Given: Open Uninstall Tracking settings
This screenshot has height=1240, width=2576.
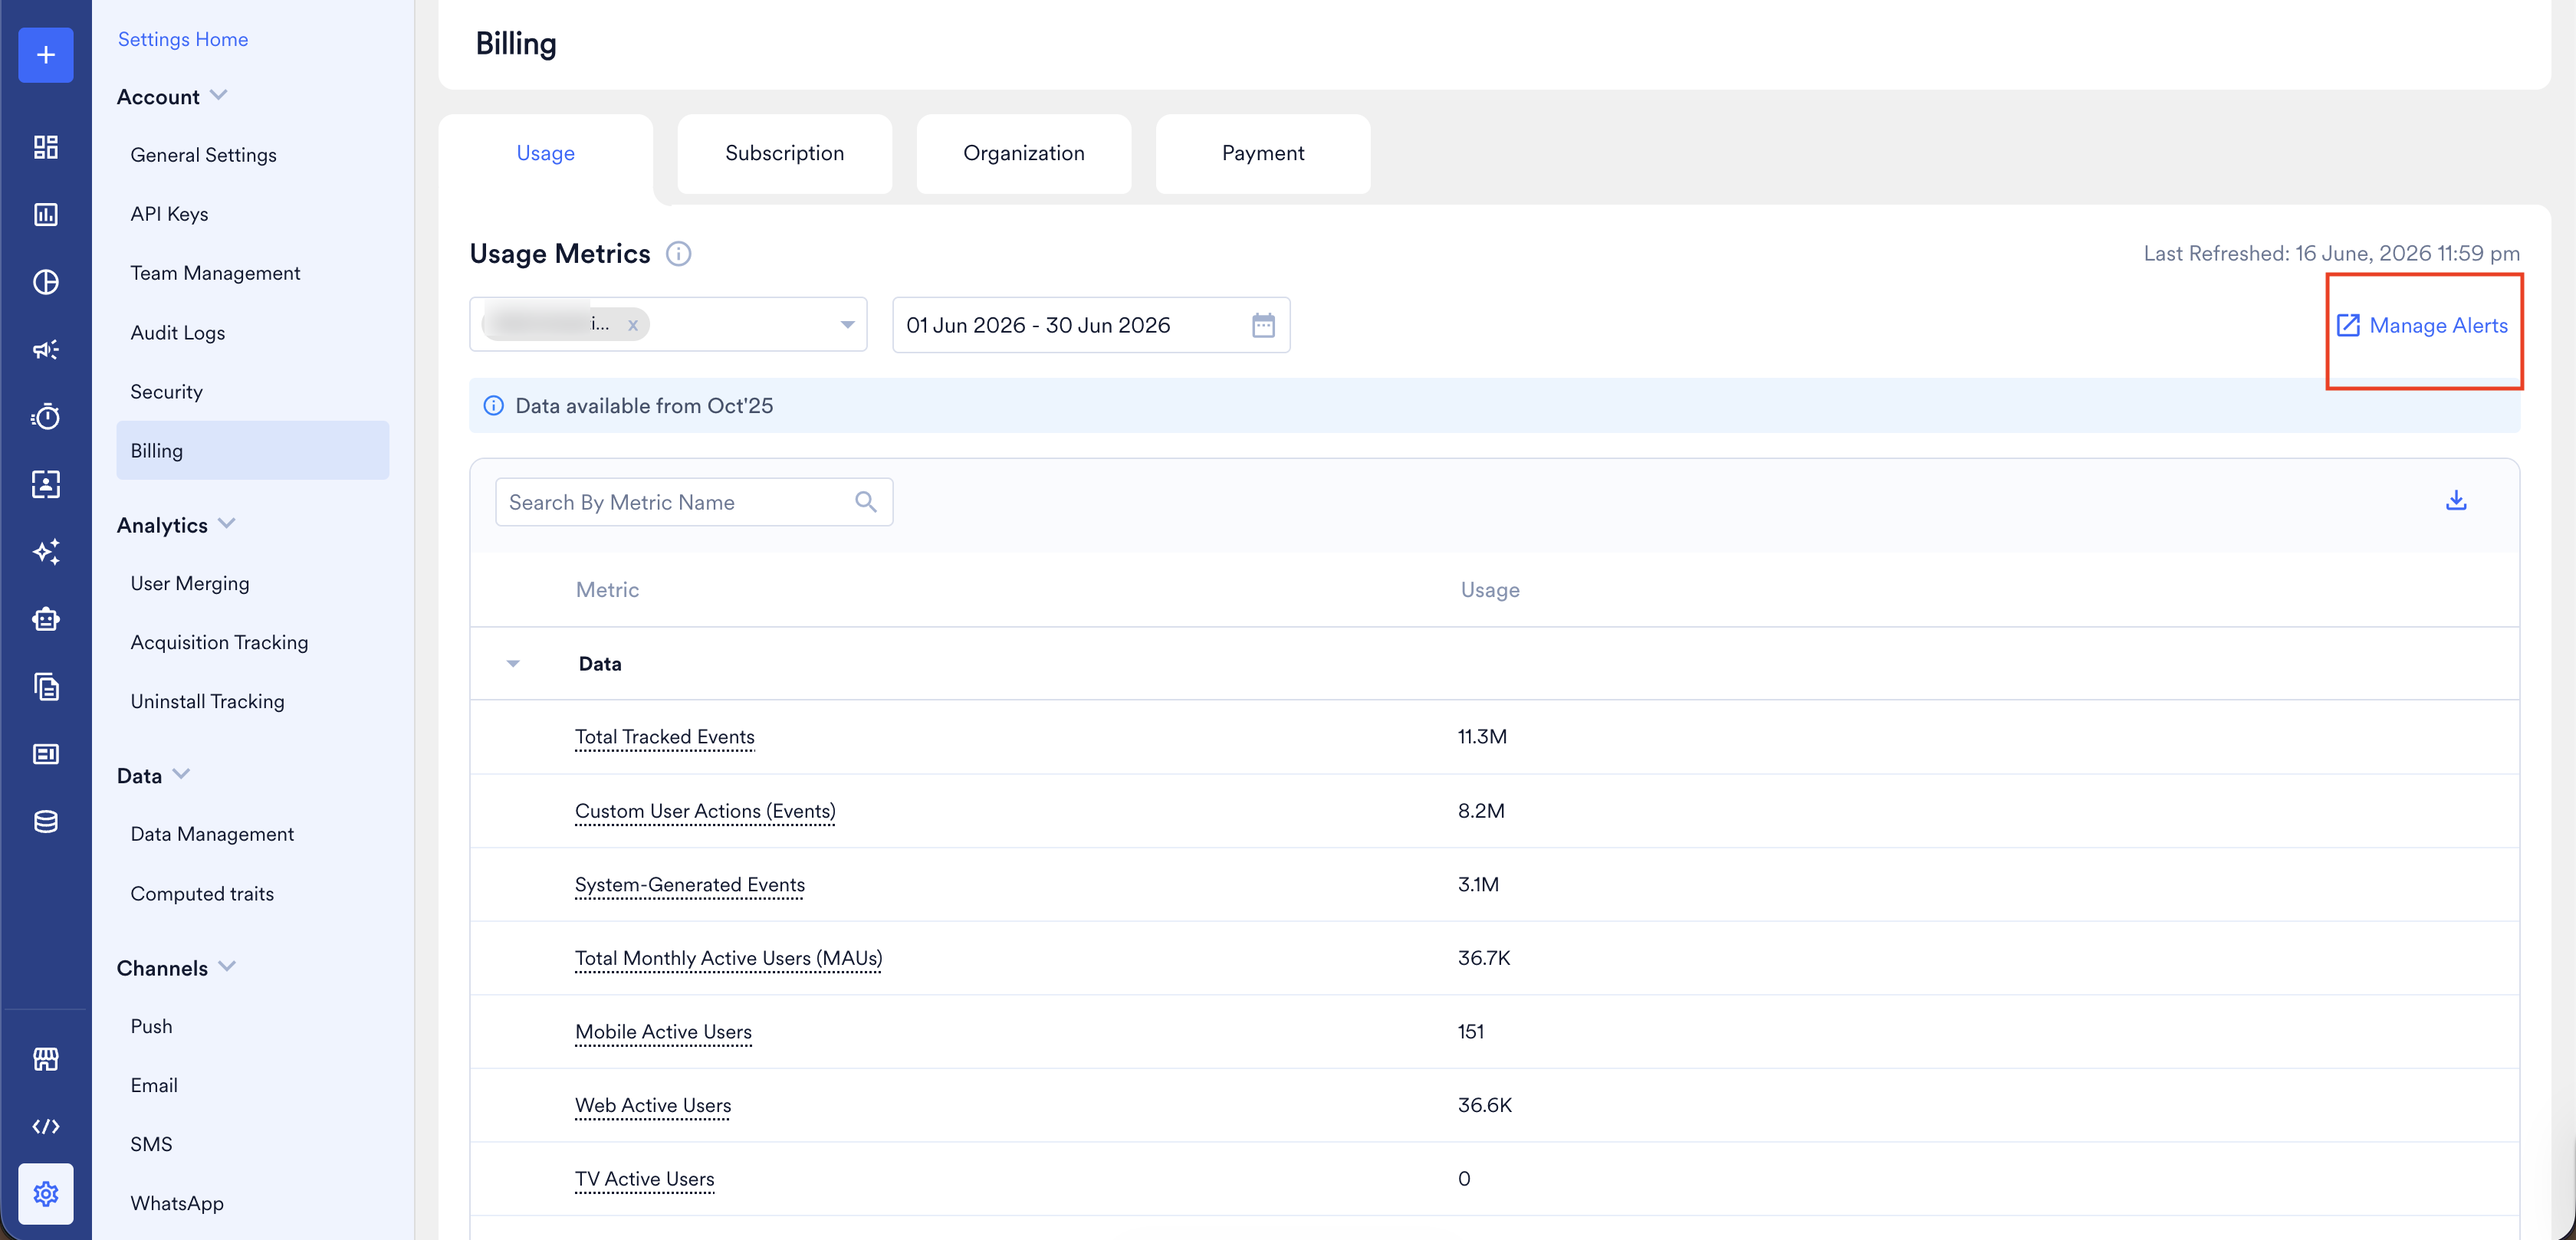Looking at the screenshot, I should (207, 701).
